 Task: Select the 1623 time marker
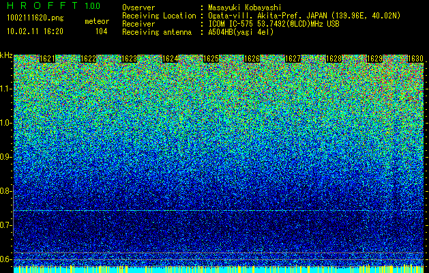(x=129, y=59)
